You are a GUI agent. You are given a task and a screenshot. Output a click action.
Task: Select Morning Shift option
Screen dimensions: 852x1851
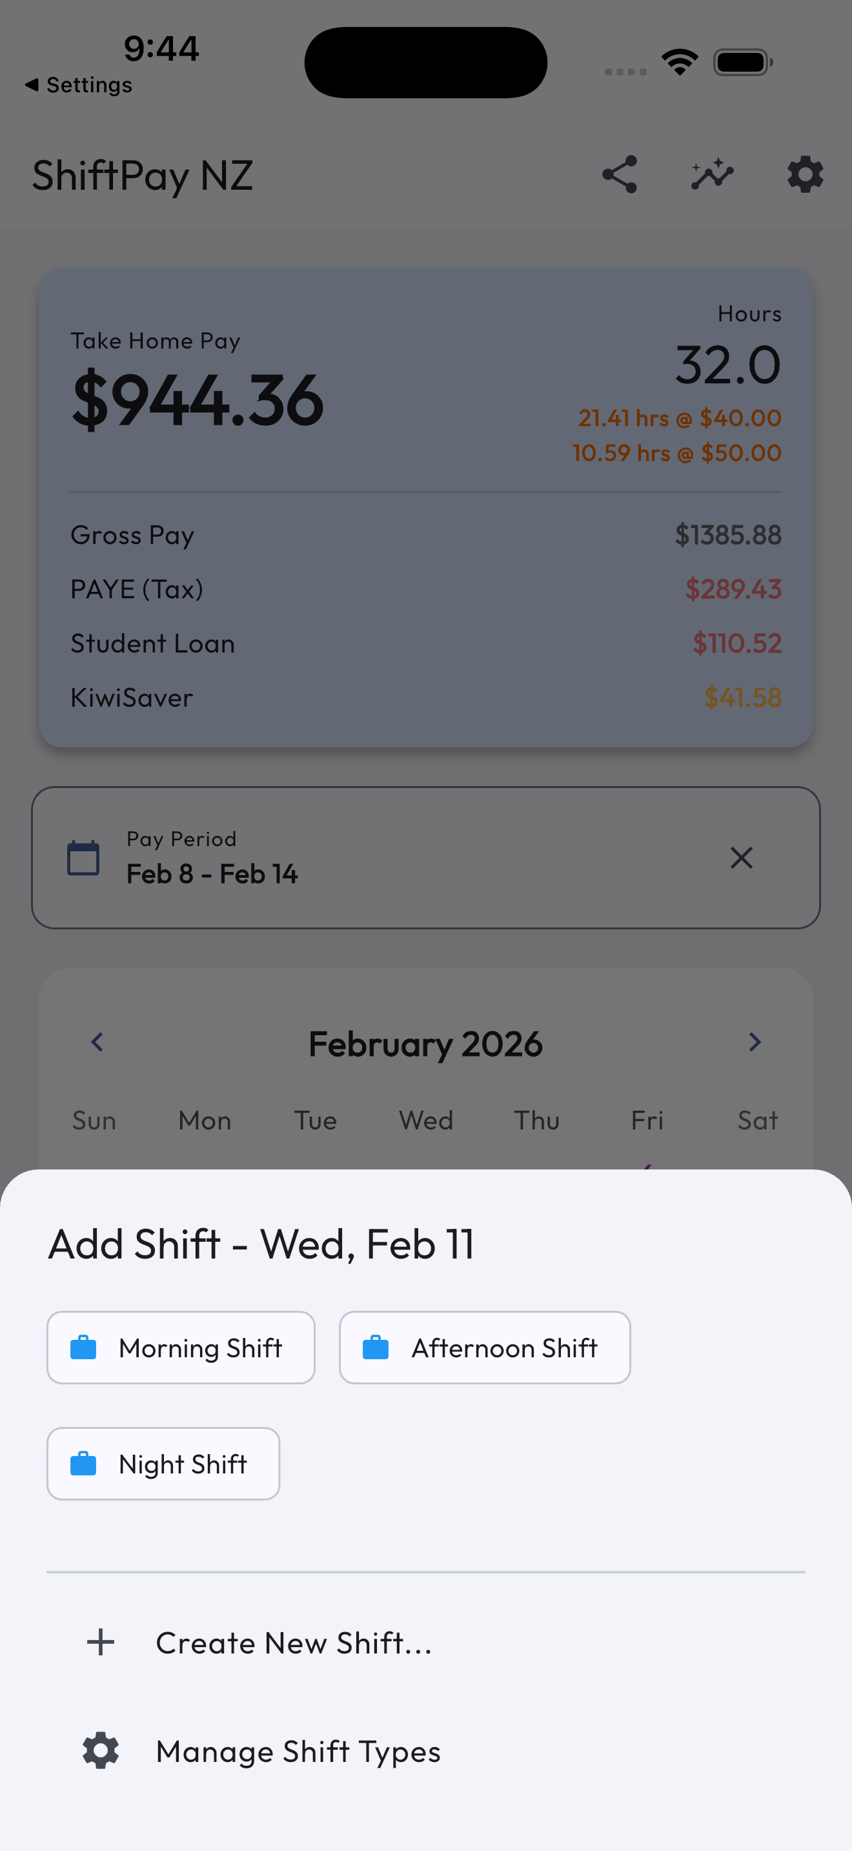(181, 1348)
